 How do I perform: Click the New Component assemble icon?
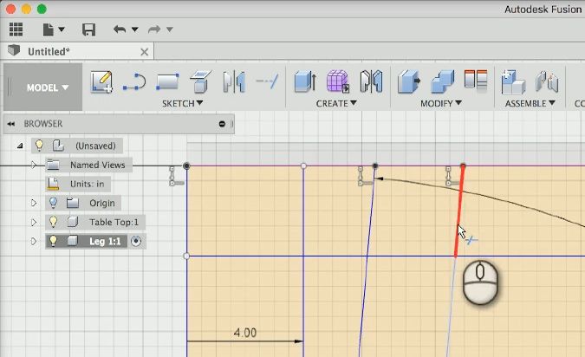click(513, 82)
